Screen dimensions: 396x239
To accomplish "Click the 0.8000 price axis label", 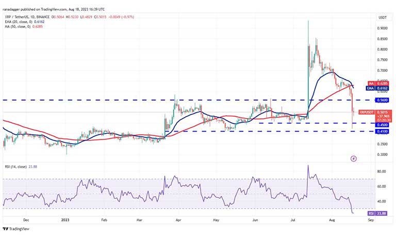I will [x=383, y=50].
